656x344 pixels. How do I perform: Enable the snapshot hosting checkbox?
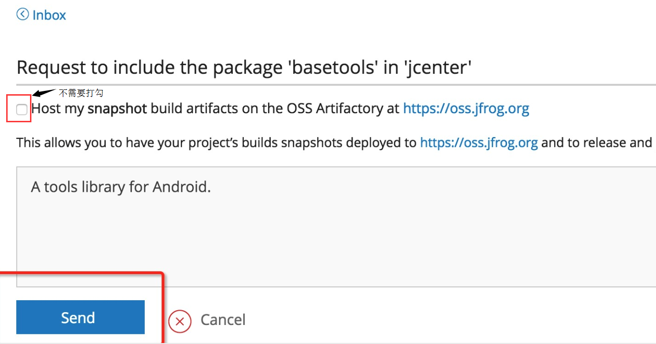click(22, 110)
